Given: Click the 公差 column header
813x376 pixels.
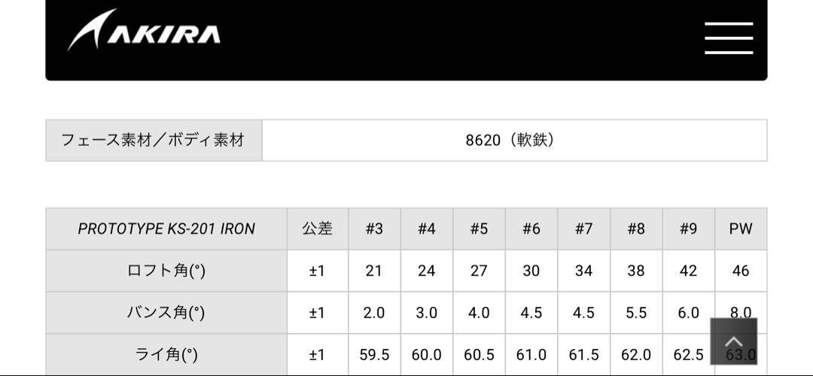Looking at the screenshot, I should click(x=318, y=229).
